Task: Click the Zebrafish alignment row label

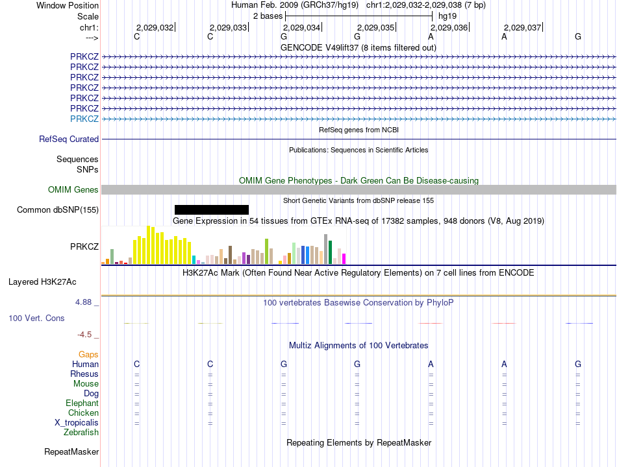Action: point(81,433)
